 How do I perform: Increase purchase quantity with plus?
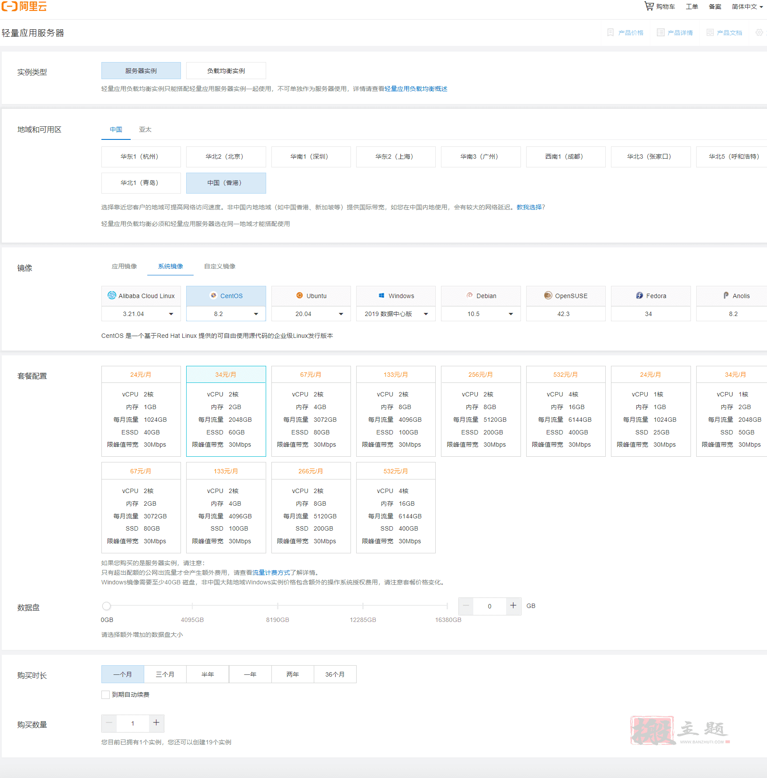(156, 723)
